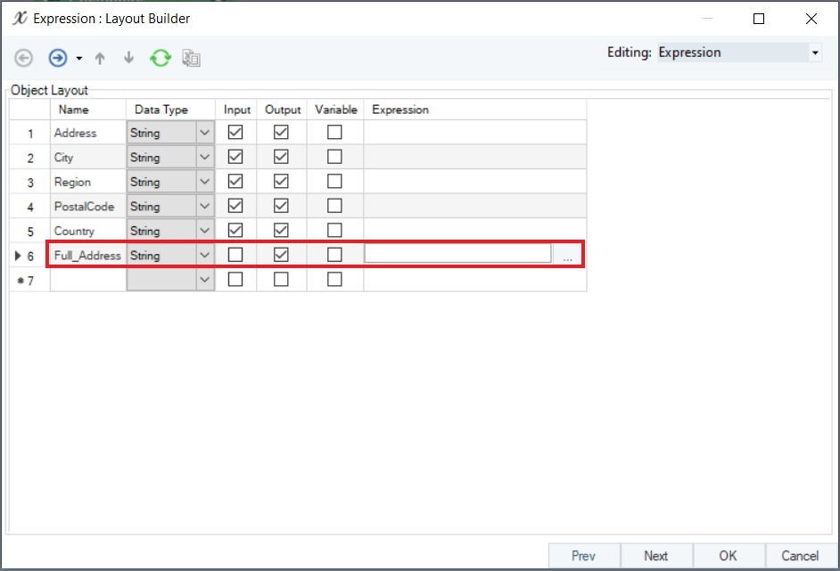Select row 3 header for Region
840x571 pixels.
click(30, 182)
